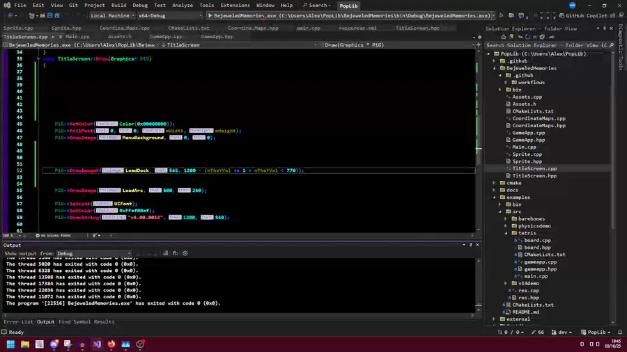Click the Open folder toolbar icon
The width and height of the screenshot is (627, 352).
(x=42, y=15)
